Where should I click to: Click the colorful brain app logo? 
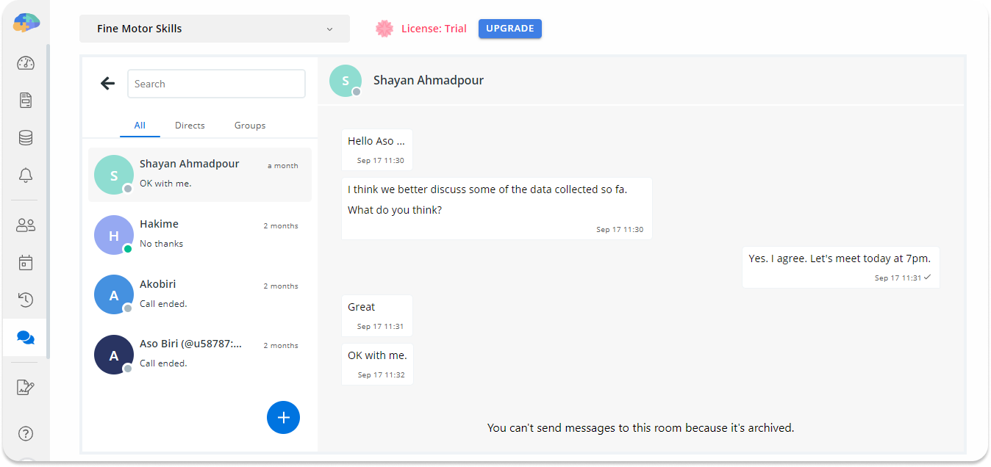(x=25, y=22)
